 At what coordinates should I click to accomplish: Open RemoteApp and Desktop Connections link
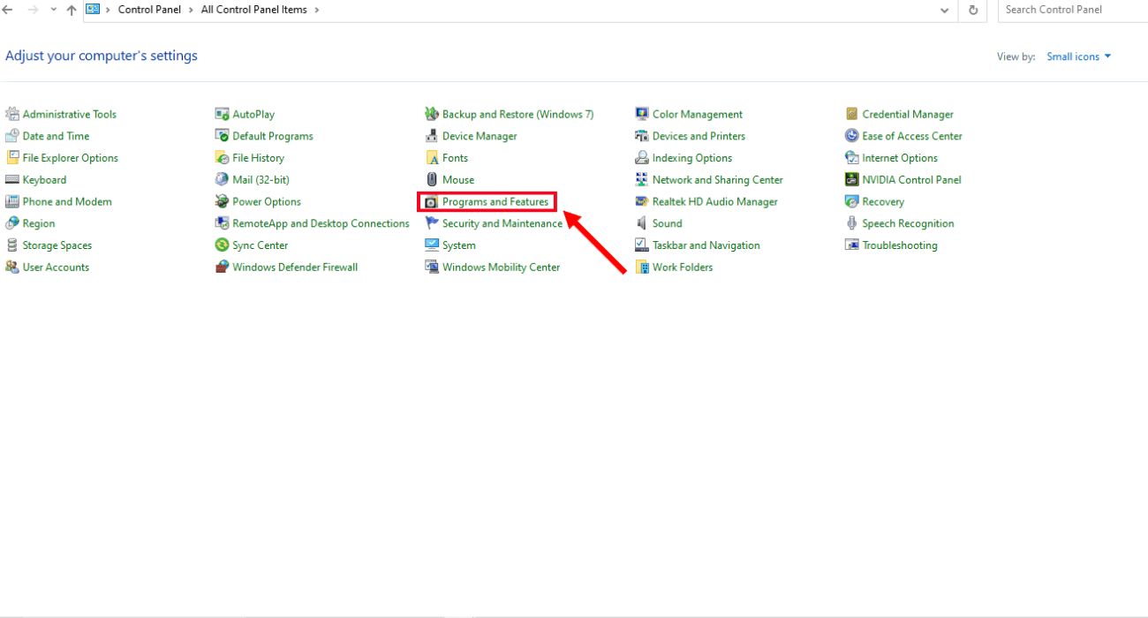pyautogui.click(x=321, y=223)
